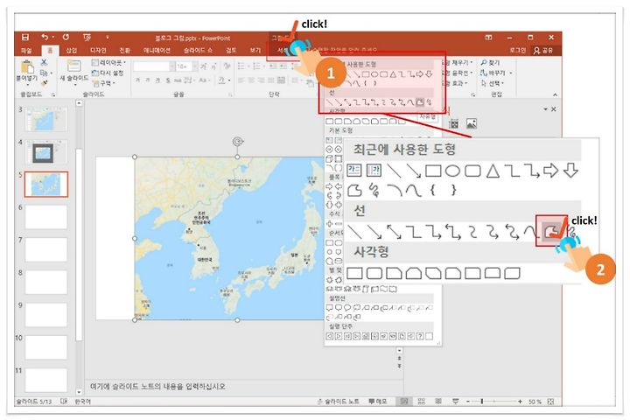Screen dimensions: 630x420
Task: Click the fit-slide-to-window button
Action: click(550, 401)
